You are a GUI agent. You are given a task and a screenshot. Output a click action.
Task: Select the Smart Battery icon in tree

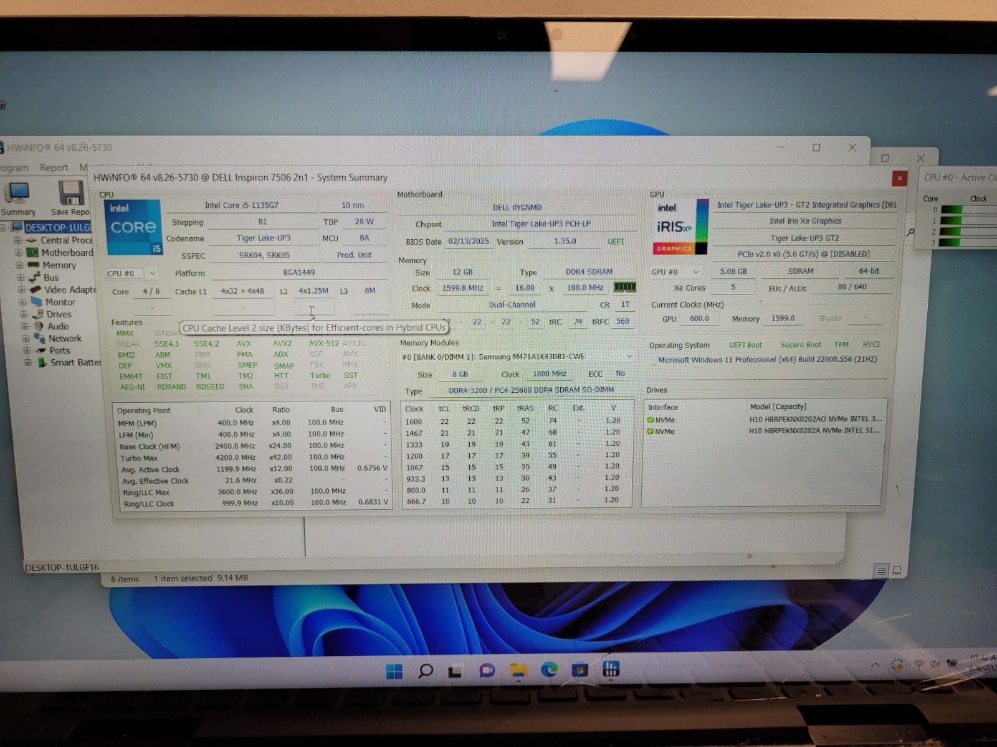[x=42, y=362]
